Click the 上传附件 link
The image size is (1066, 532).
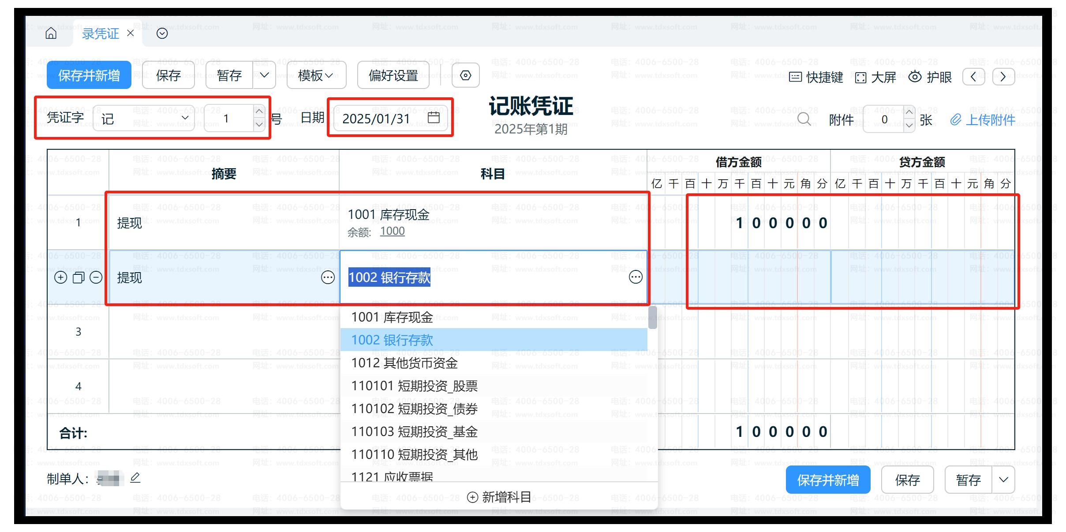tap(983, 119)
